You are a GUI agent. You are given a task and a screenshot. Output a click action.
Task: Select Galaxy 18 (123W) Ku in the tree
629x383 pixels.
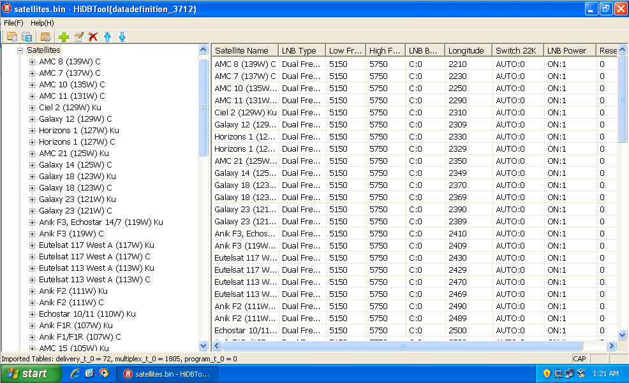[x=77, y=177]
